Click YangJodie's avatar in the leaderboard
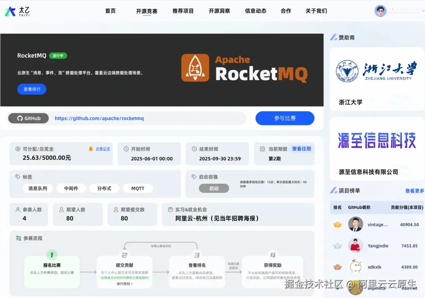425x298 pixels. tap(355, 245)
